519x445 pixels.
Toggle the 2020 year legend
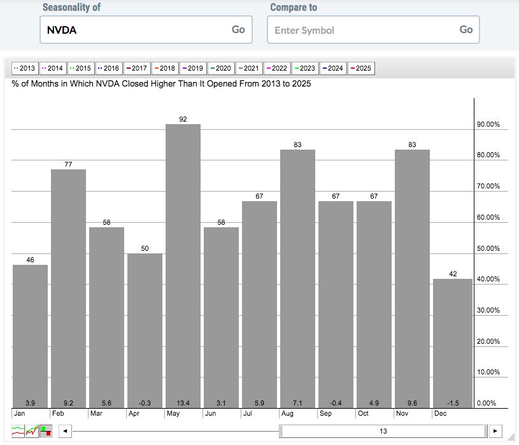pyautogui.click(x=221, y=69)
